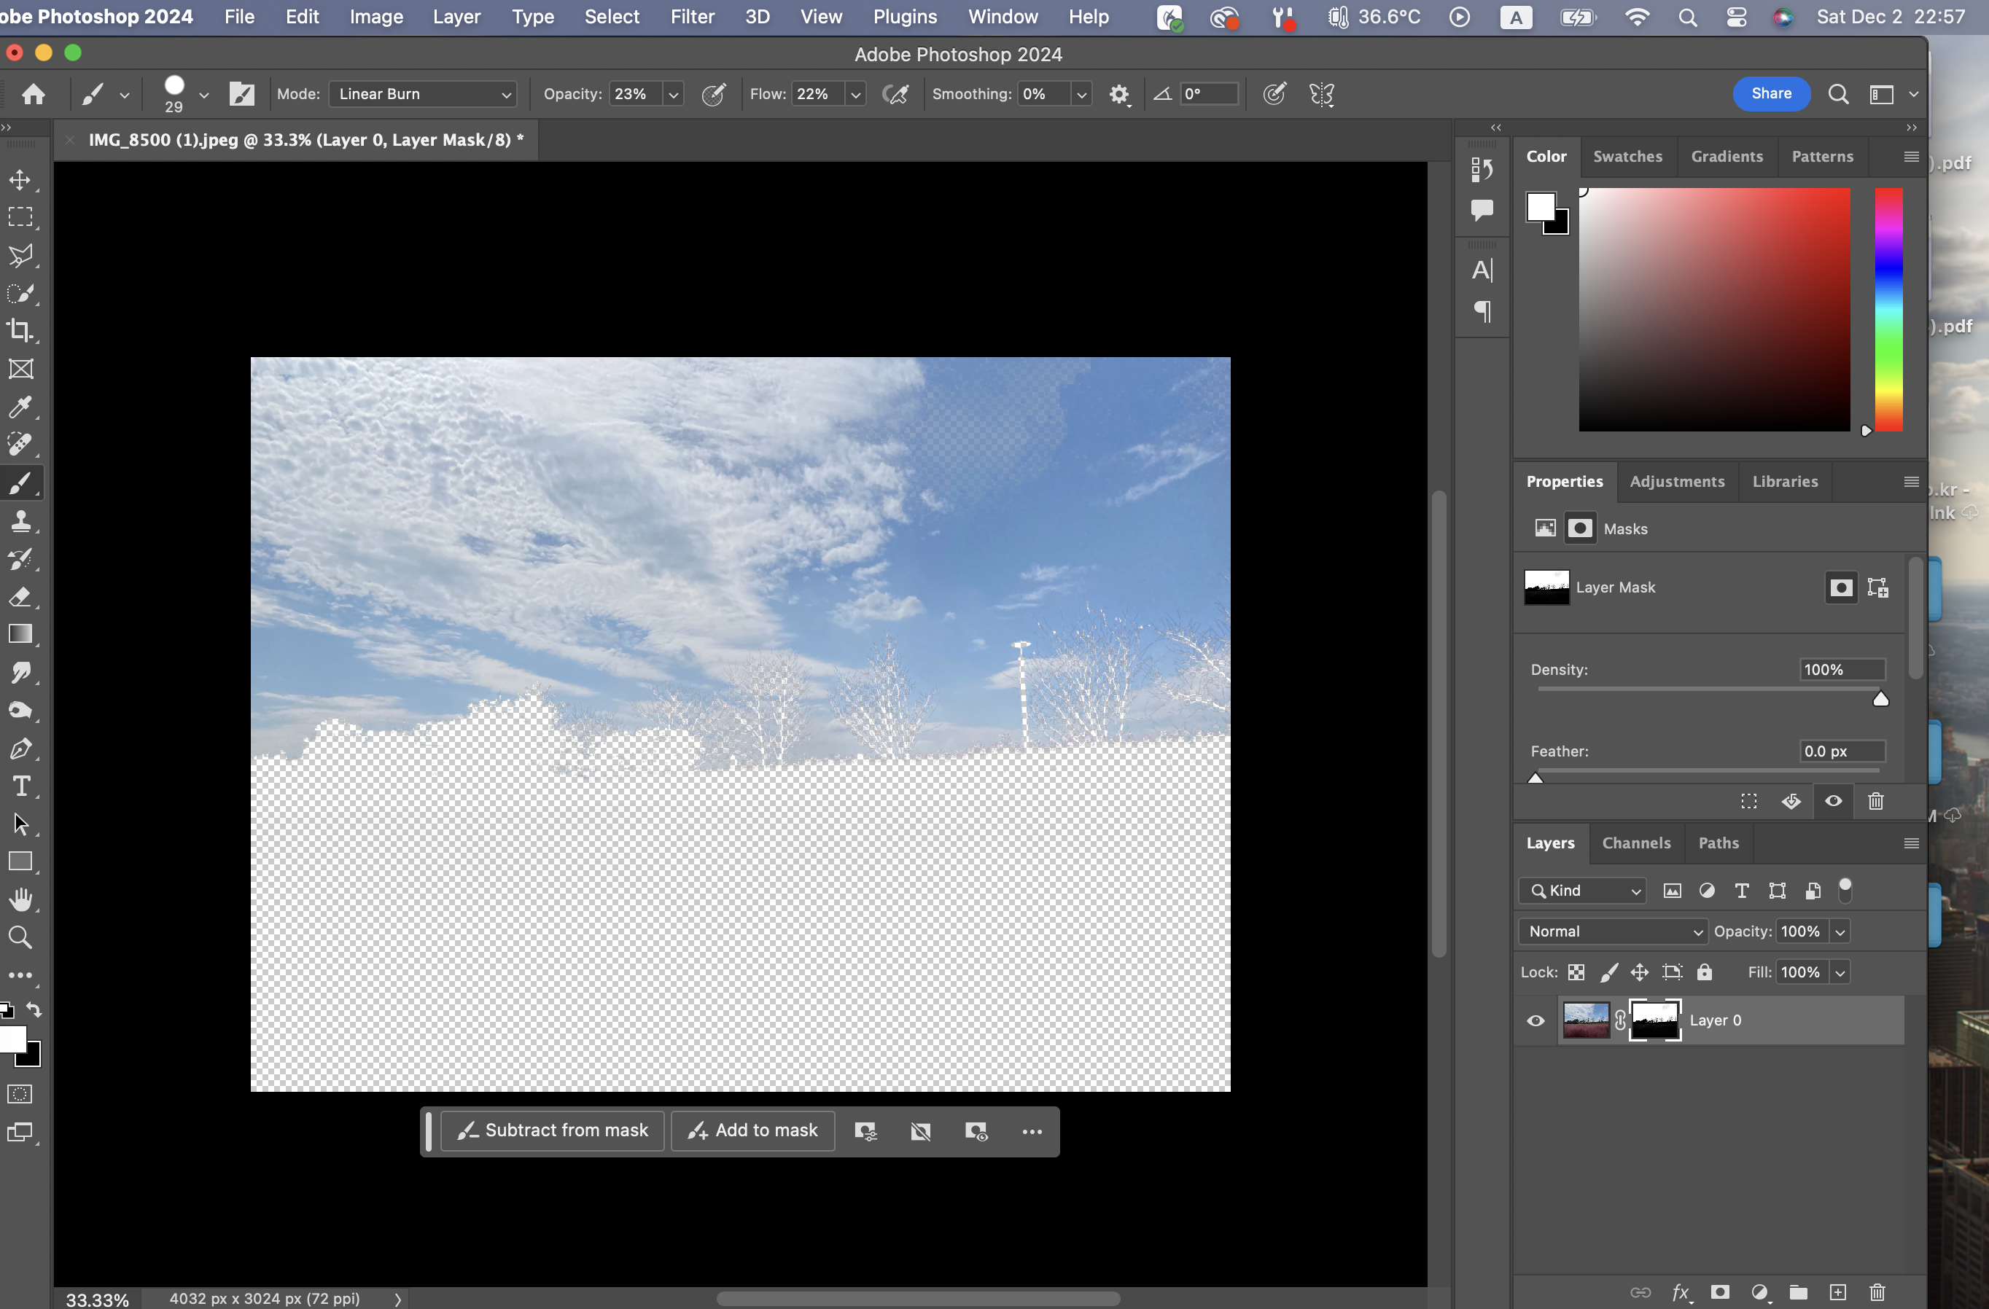
Task: Click the delete layer trash icon
Action: click(x=1877, y=1292)
